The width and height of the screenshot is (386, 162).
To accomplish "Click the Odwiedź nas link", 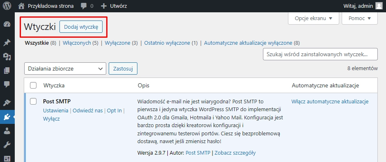I will point(88,111).
